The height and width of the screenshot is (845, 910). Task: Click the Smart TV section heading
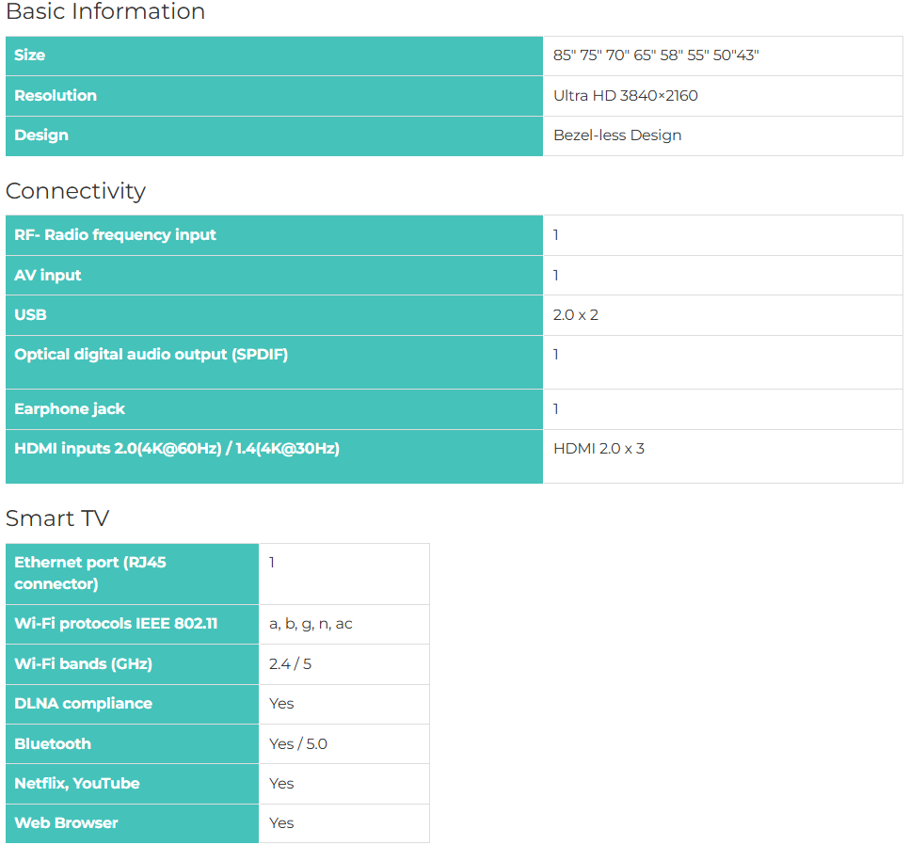[x=56, y=518]
